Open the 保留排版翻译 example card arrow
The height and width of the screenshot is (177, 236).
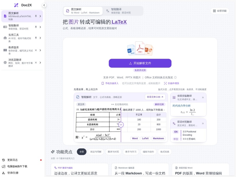[203, 98]
